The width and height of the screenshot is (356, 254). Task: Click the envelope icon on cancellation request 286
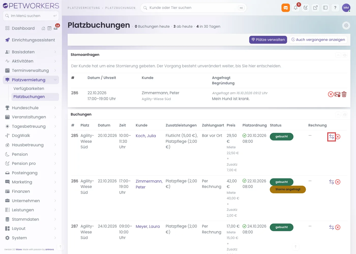click(337, 94)
